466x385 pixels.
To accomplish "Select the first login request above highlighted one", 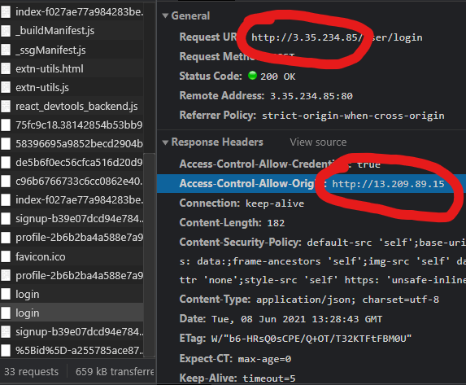I will coord(72,295).
